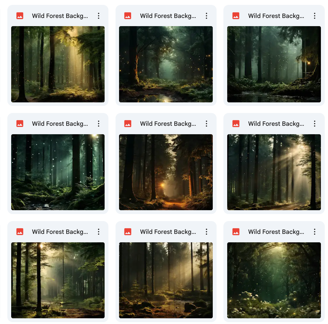The width and height of the screenshot is (328, 324).
Task: Select thumbnail with white flowers in forest
Action: pos(274,280)
